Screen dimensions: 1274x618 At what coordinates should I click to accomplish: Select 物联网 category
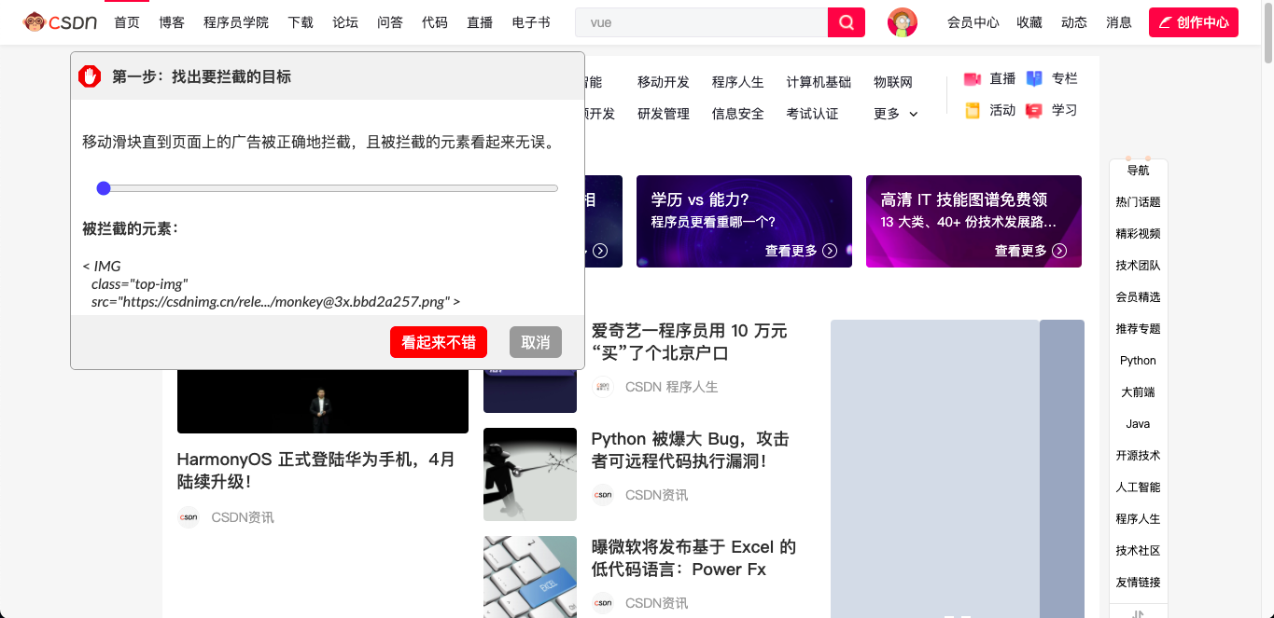point(893,82)
